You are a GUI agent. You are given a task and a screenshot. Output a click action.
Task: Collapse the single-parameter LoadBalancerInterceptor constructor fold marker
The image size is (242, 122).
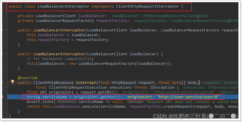7,54
